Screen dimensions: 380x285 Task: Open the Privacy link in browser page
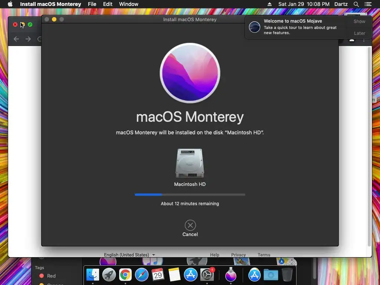point(238,255)
